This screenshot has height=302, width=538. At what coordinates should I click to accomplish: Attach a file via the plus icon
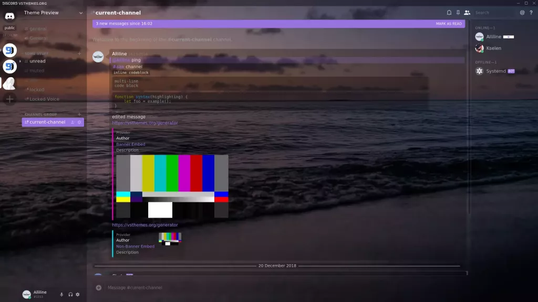coord(98,287)
